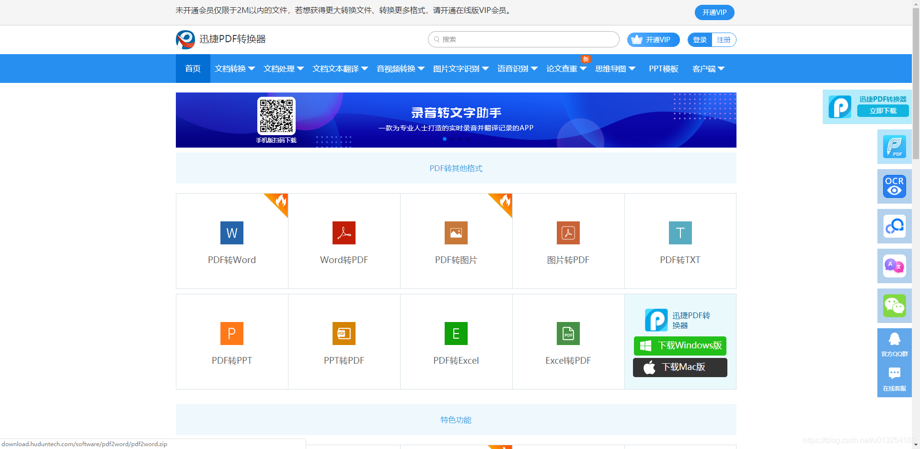Click the 迅捷PDF转换器 P icon in download card

click(656, 320)
